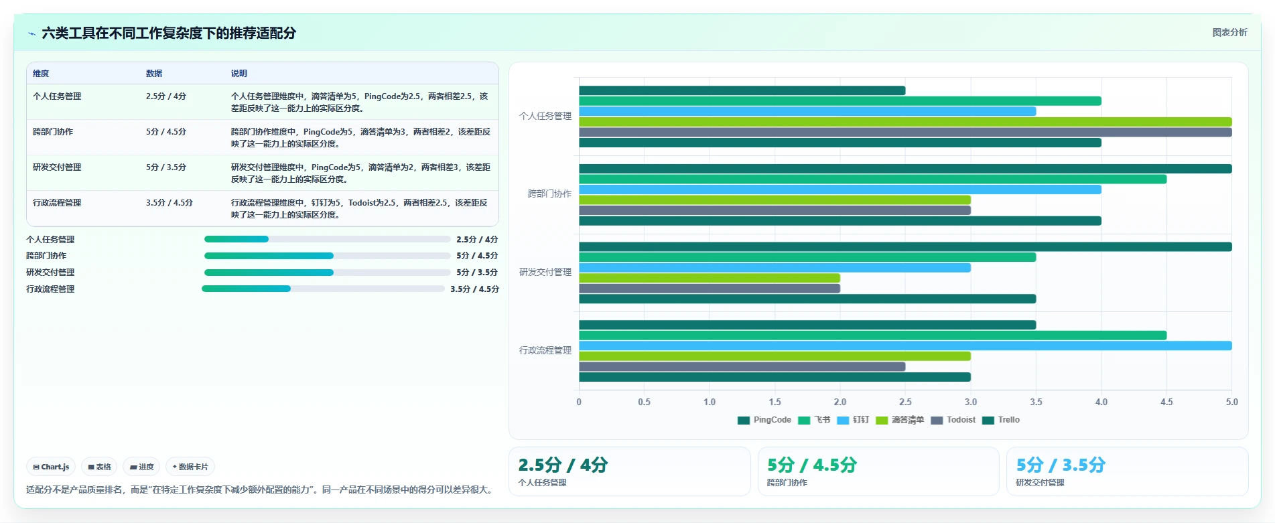1275x523 pixels.
Task: Toggle 滴答清单 legend item
Action: pyautogui.click(x=900, y=420)
